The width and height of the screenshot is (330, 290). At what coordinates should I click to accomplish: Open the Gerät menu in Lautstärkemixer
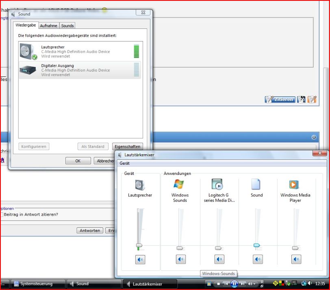tap(125, 163)
